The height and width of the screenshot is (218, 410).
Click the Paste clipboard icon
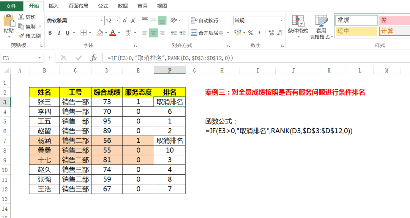[9, 21]
